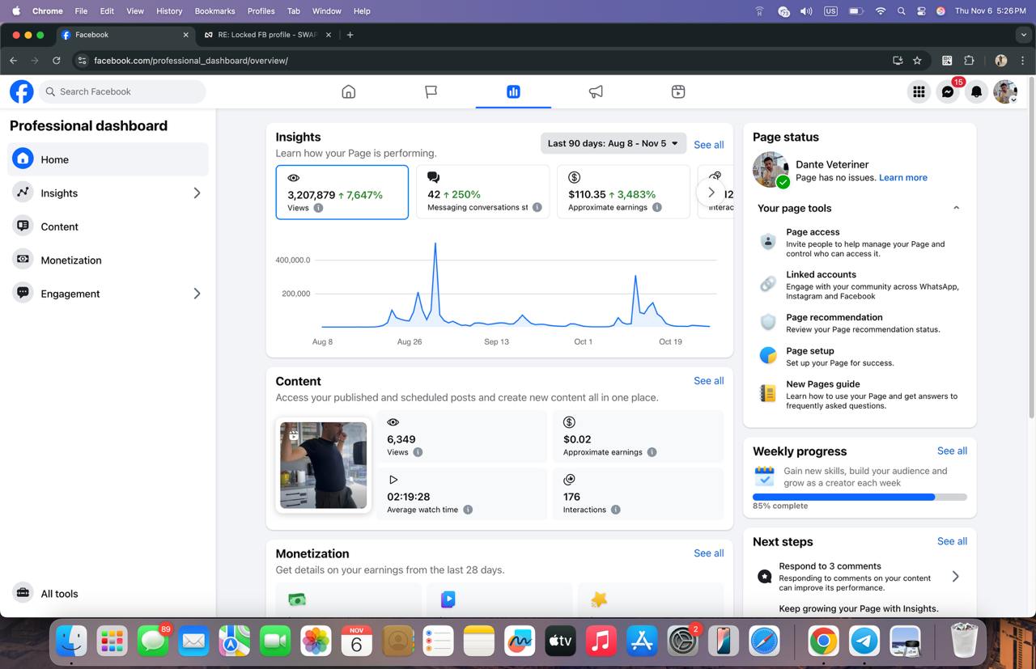Launch Safari from the Dock
1036x669 pixels.
[x=764, y=641]
